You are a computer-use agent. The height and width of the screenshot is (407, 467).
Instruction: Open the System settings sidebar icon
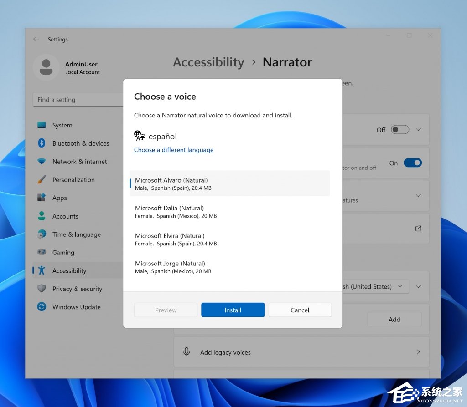[x=42, y=125]
